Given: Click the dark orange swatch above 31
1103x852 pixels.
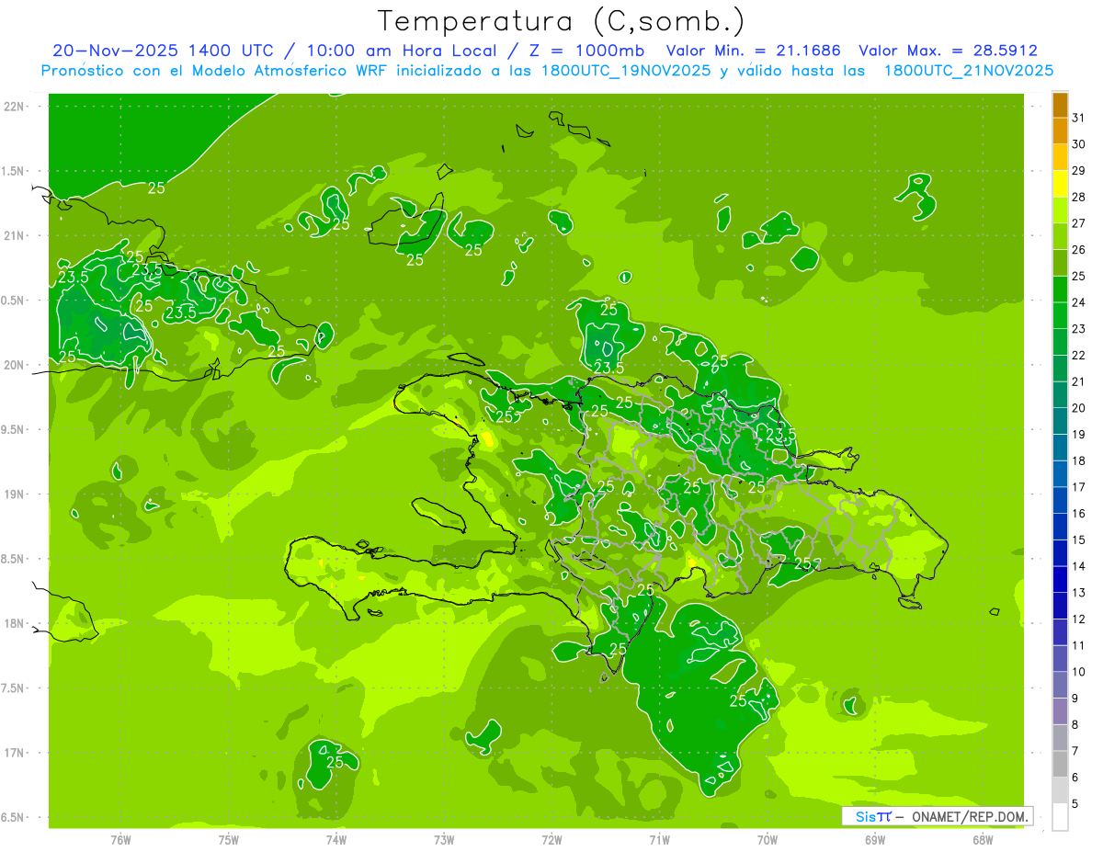Looking at the screenshot, I should [x=1060, y=105].
